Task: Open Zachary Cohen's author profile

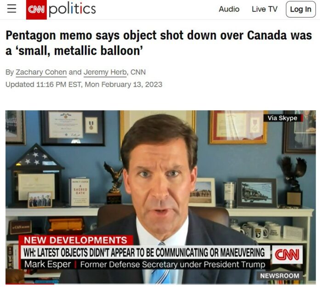Action: tap(41, 72)
